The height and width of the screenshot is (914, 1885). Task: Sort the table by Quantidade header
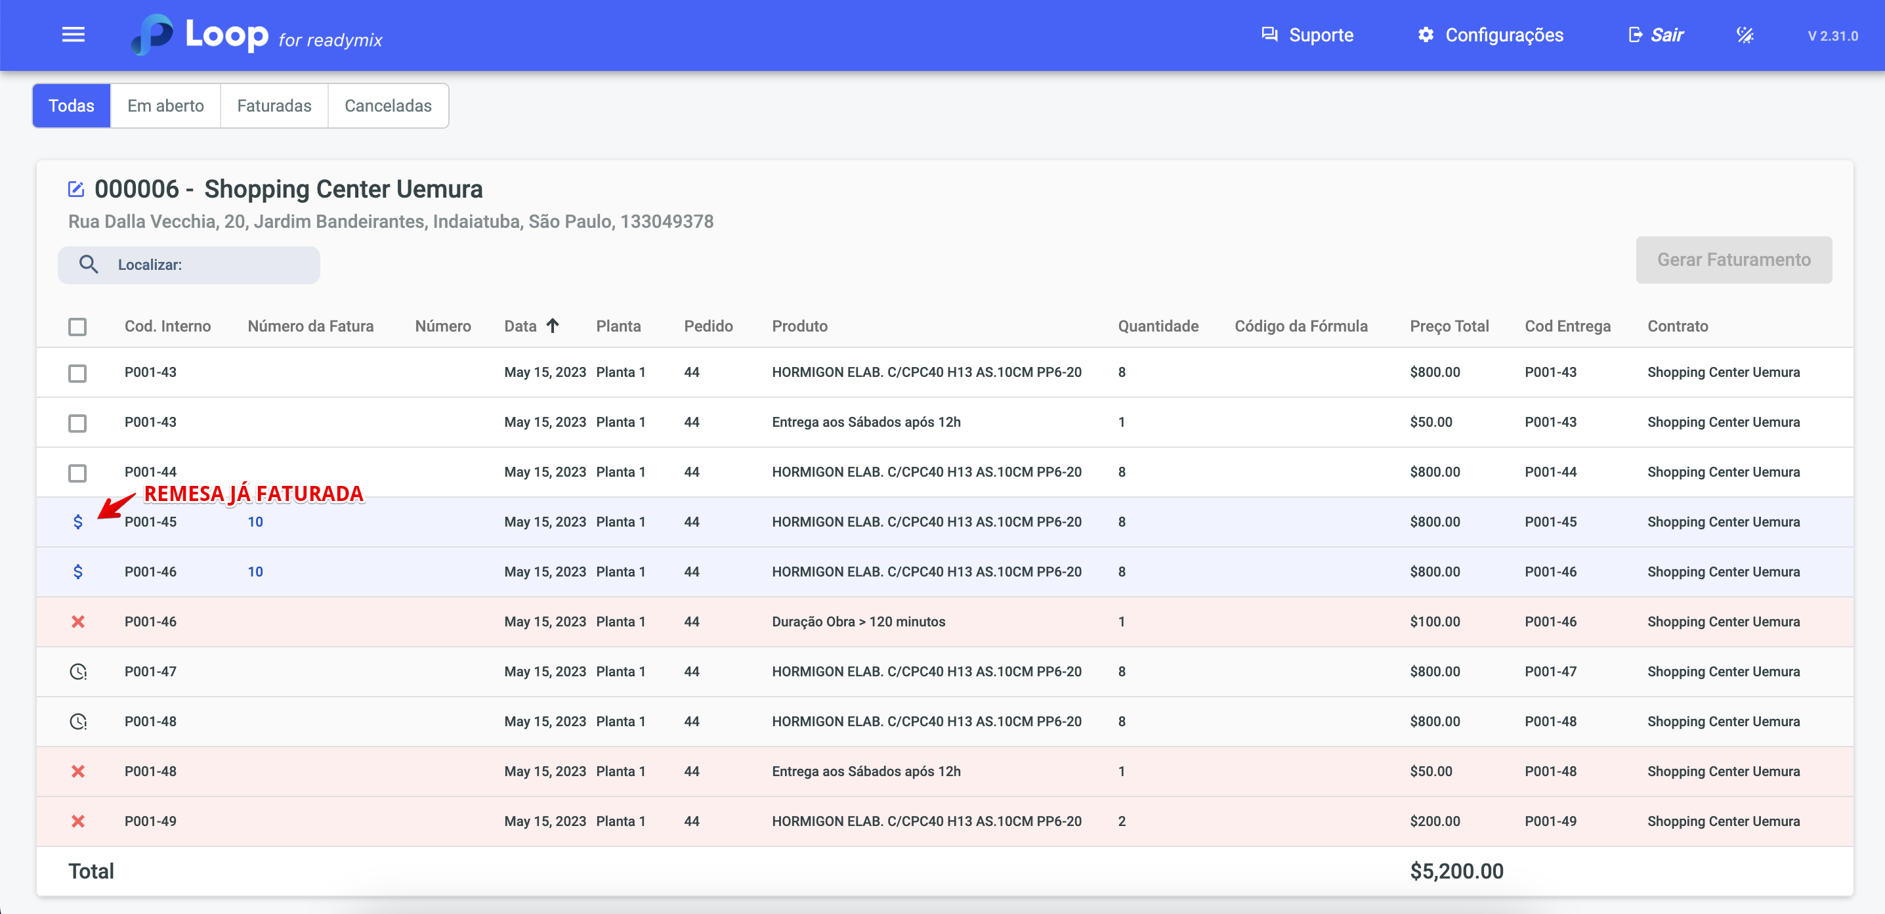pos(1157,326)
